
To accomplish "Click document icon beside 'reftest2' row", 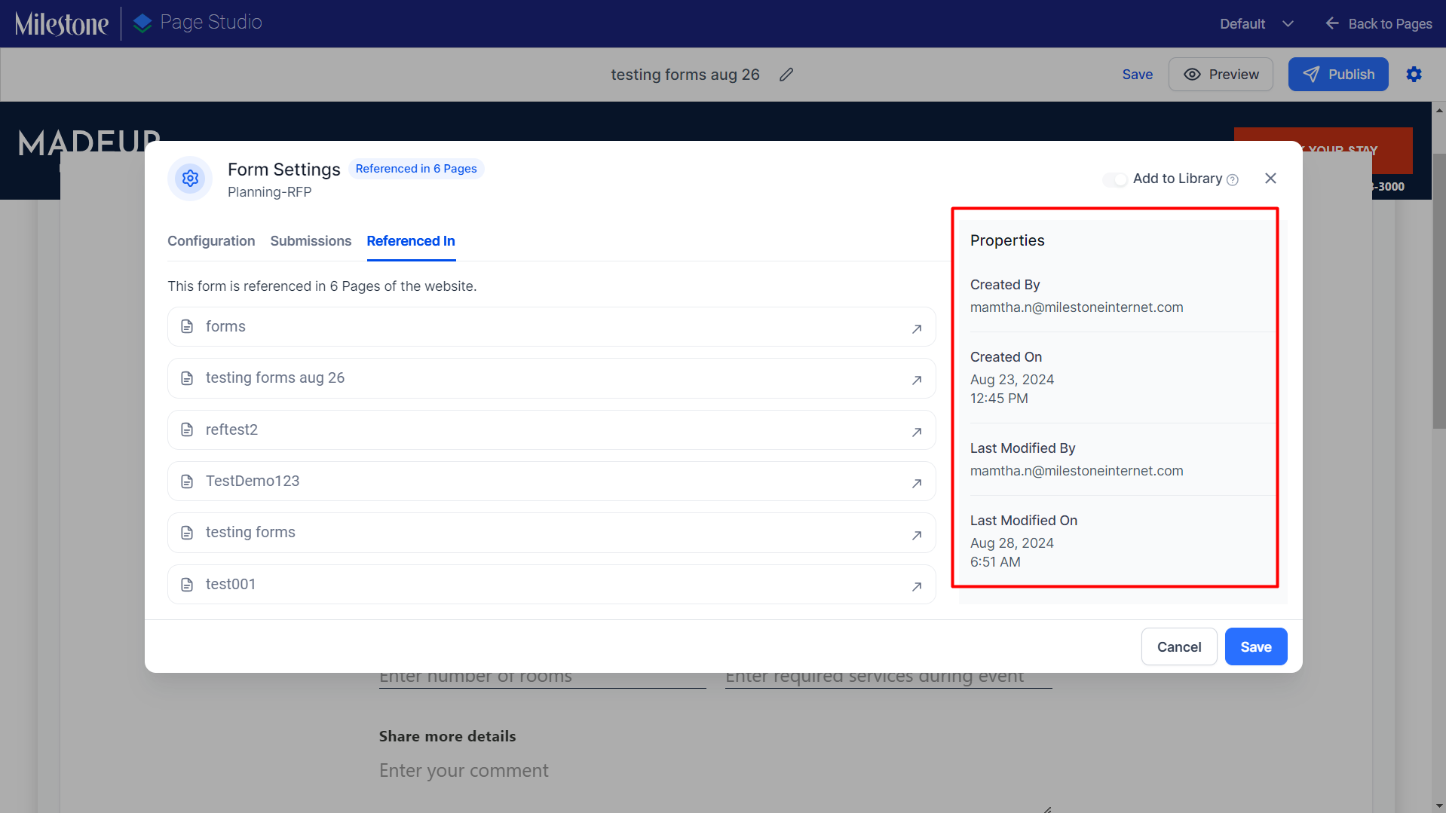I will [187, 429].
